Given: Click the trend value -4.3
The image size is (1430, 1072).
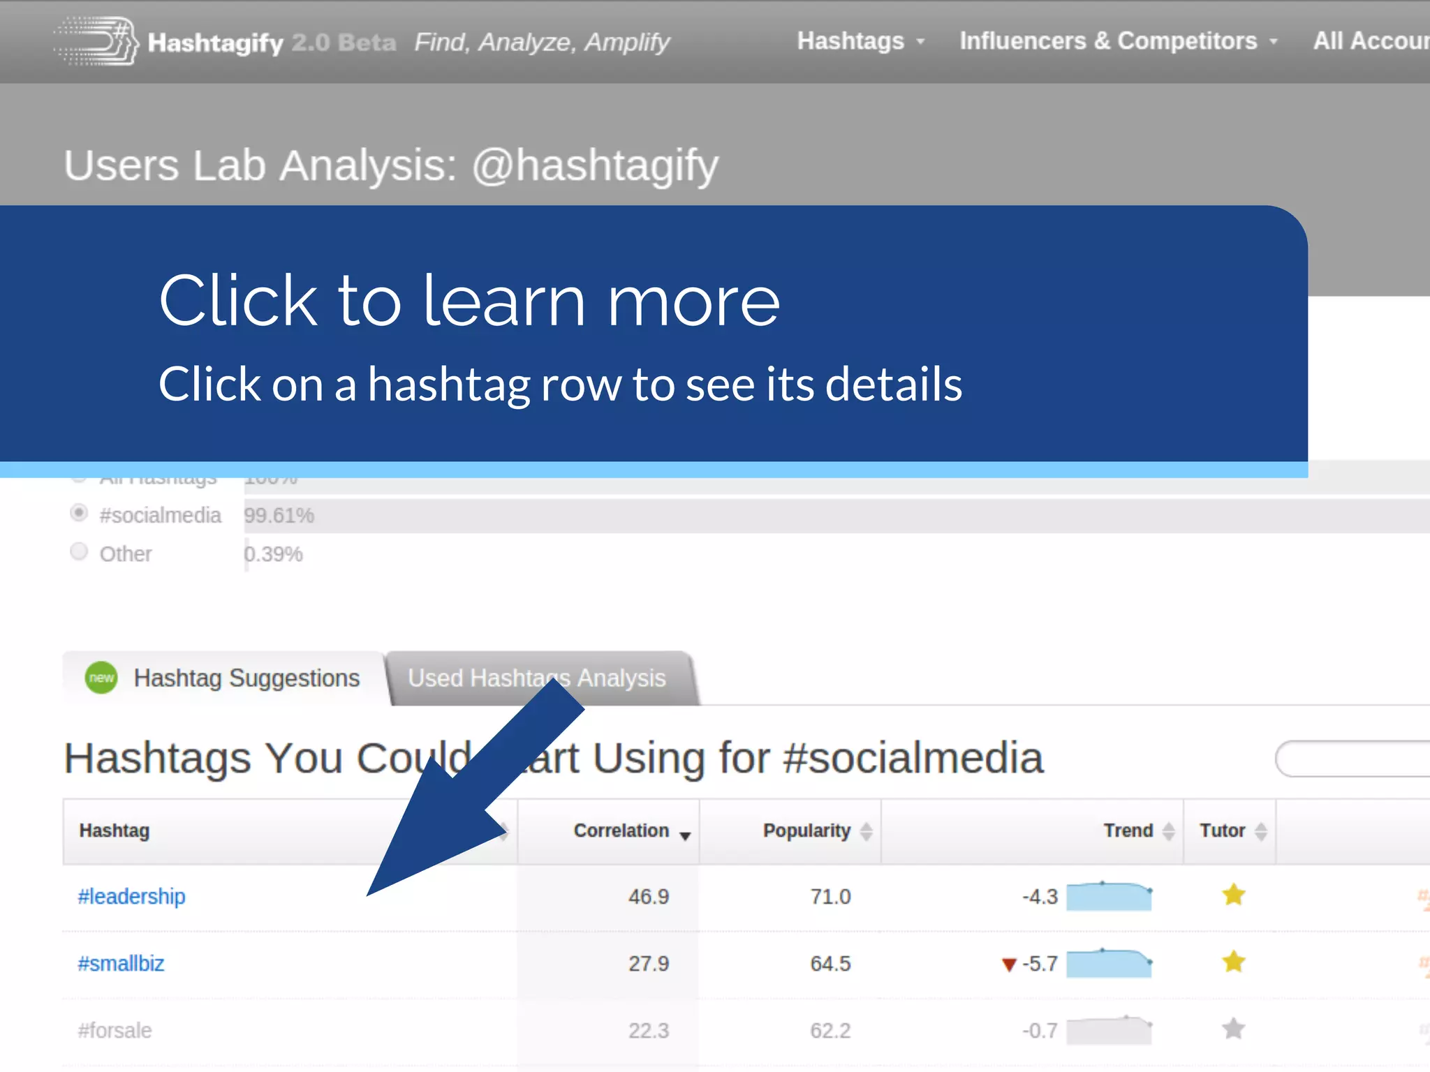Looking at the screenshot, I should (x=1040, y=896).
